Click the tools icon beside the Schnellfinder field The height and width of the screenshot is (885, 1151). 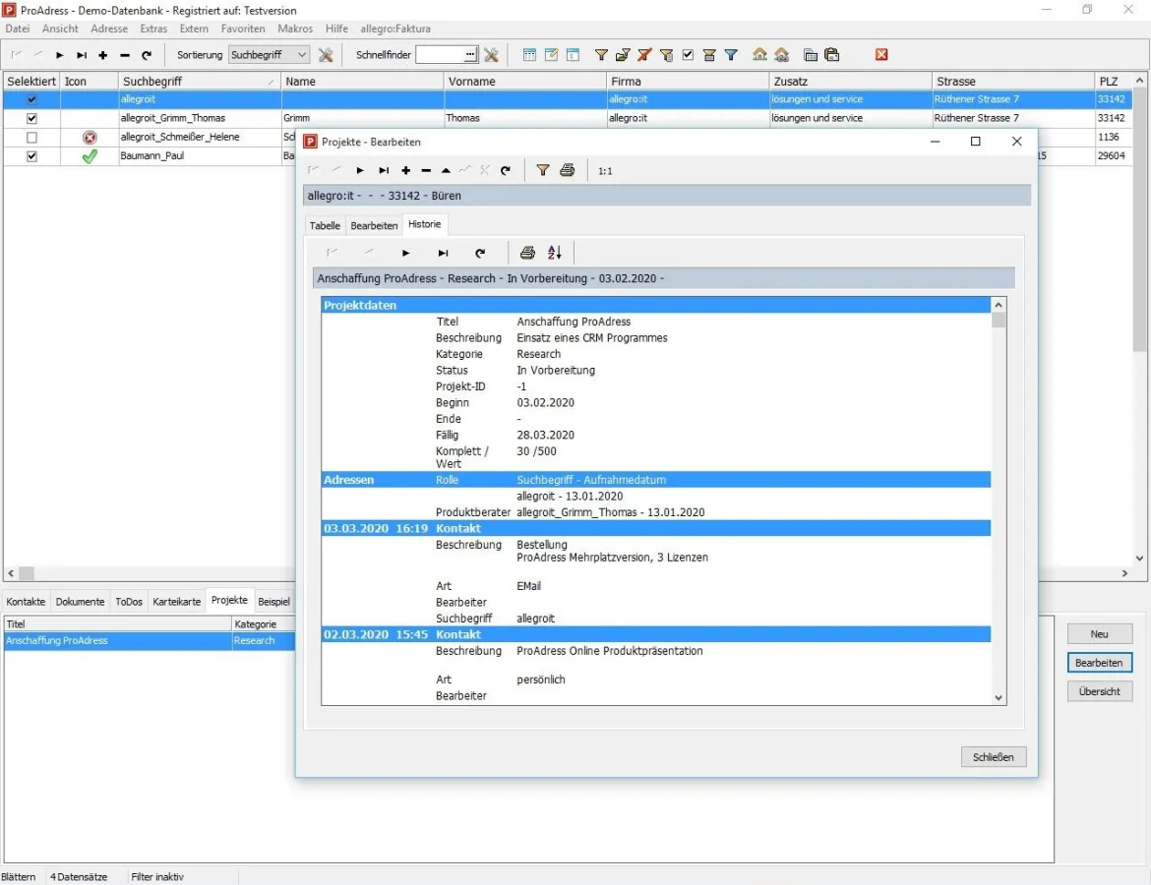pos(491,55)
